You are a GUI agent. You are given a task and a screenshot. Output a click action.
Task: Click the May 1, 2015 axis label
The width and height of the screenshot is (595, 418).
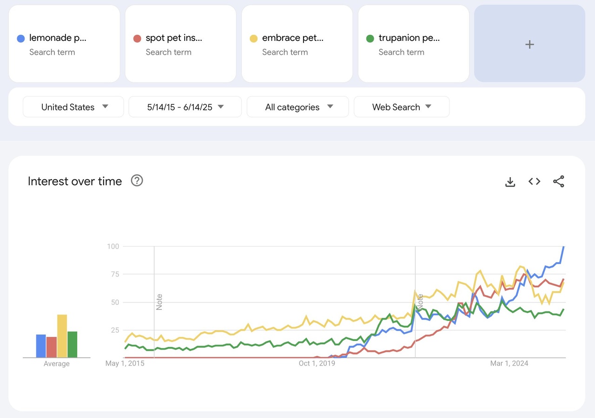(x=125, y=363)
